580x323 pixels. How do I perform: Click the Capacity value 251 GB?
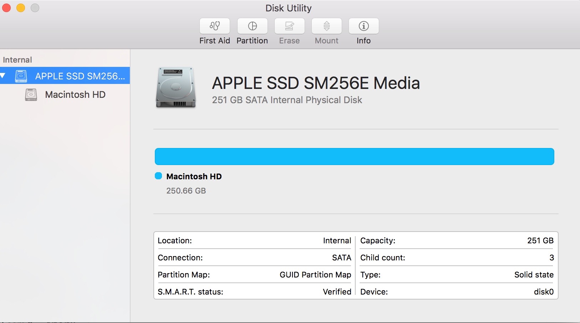click(x=540, y=241)
